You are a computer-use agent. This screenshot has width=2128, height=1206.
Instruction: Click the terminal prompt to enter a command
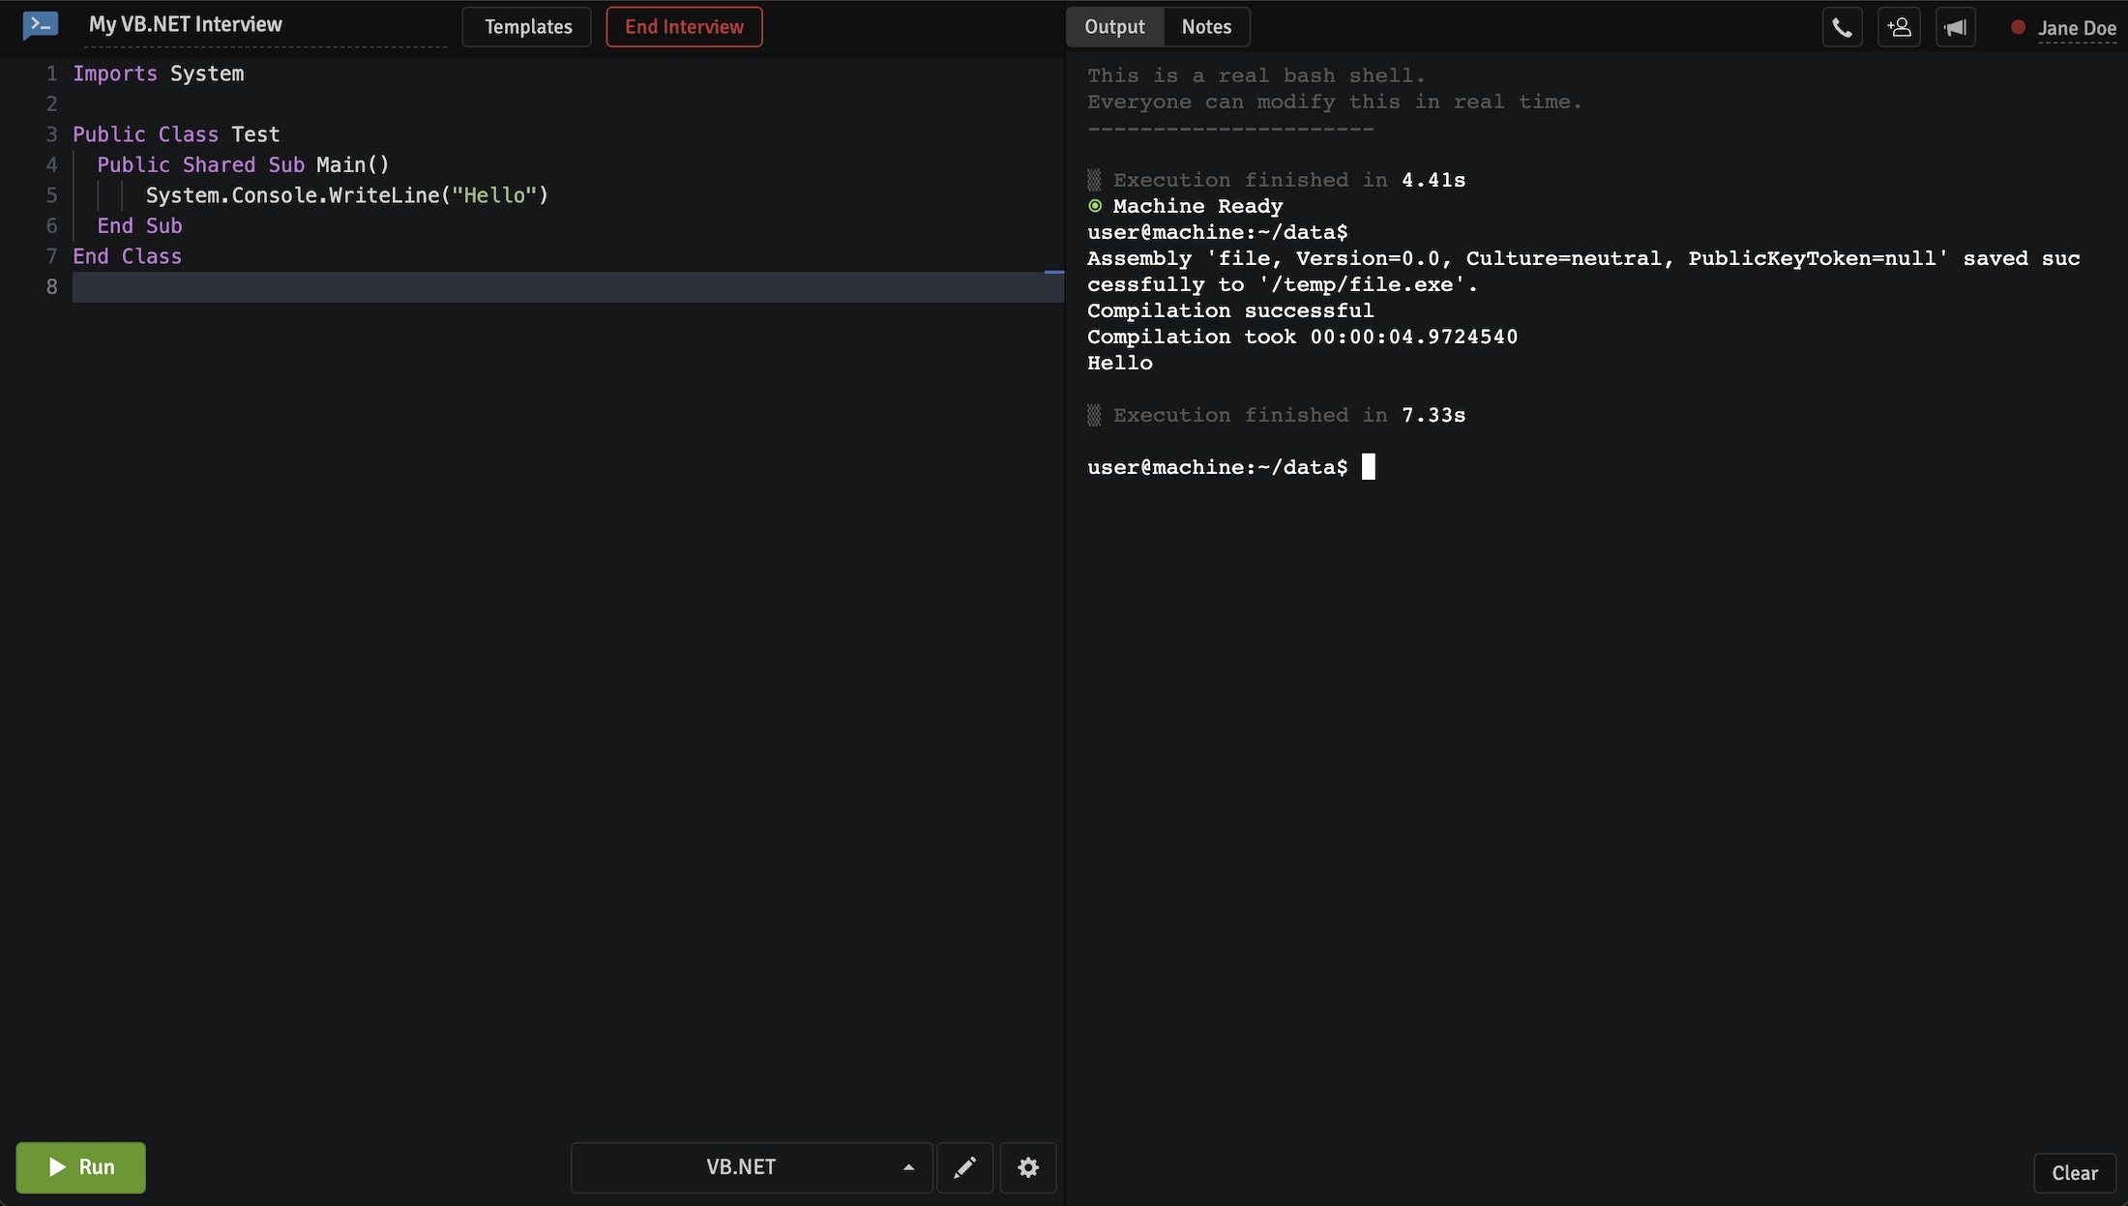point(1370,466)
